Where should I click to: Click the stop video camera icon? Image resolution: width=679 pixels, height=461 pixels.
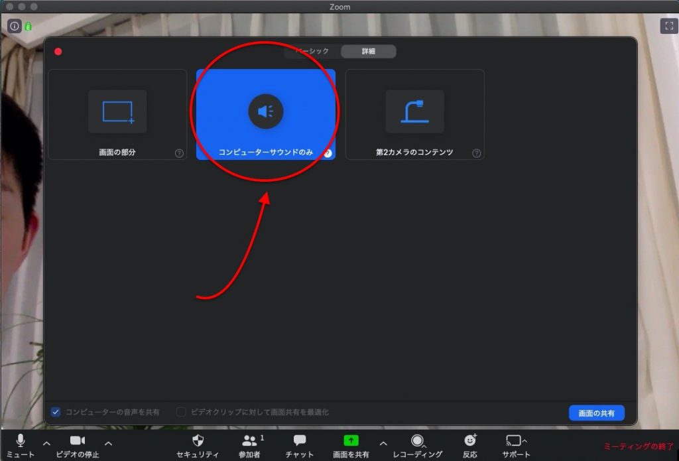pos(78,441)
